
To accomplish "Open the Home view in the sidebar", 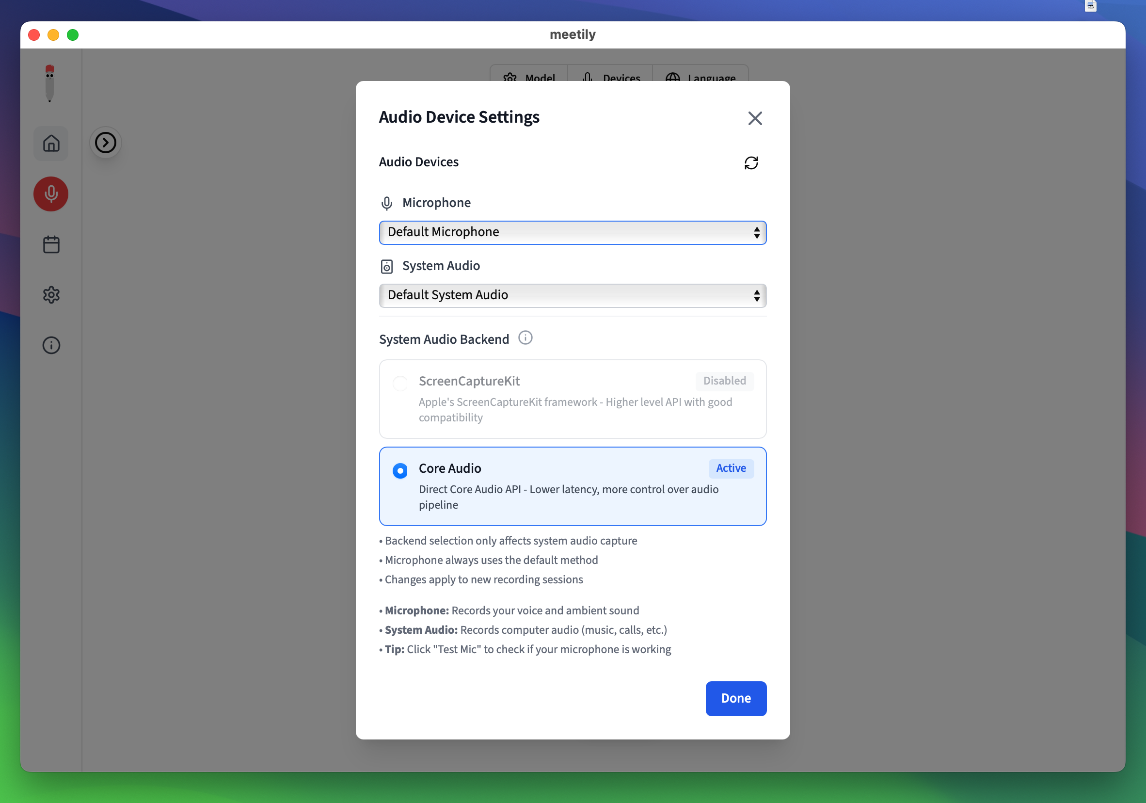I will [51, 144].
